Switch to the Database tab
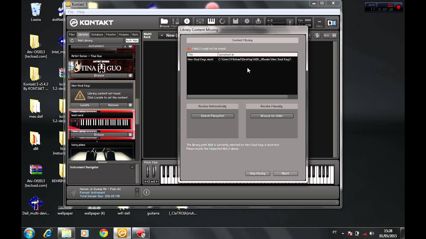 97,35
